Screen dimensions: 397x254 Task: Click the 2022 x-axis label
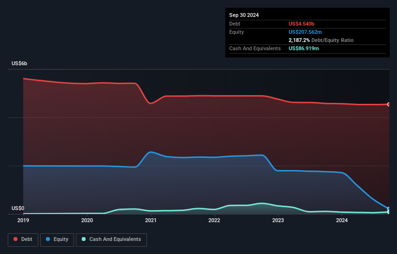214,220
